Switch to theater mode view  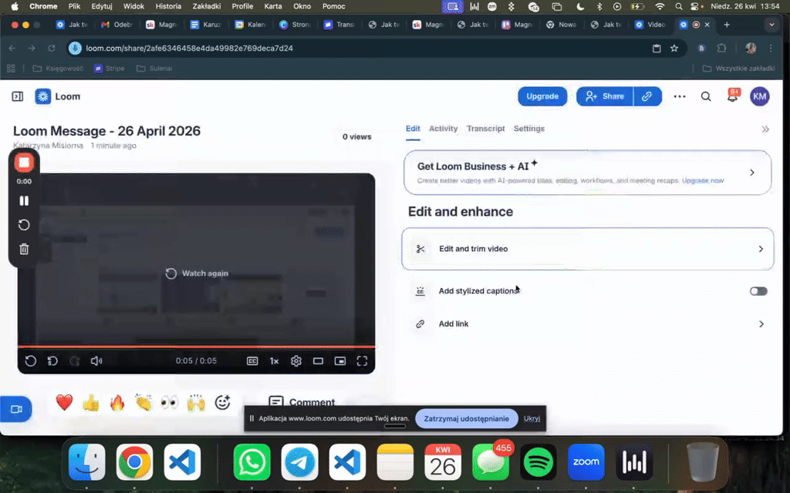[x=318, y=361]
